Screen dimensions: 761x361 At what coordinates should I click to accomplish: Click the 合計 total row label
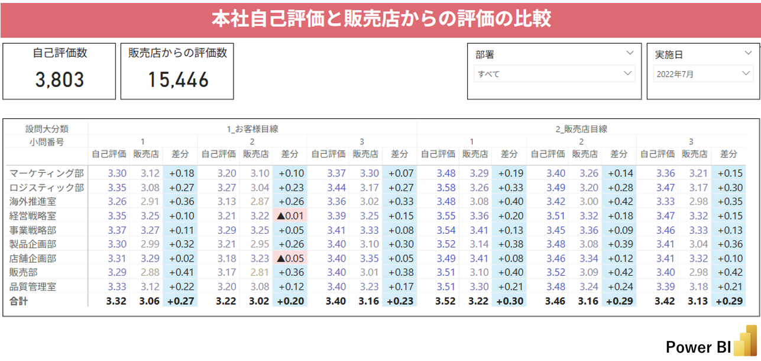[18, 301]
